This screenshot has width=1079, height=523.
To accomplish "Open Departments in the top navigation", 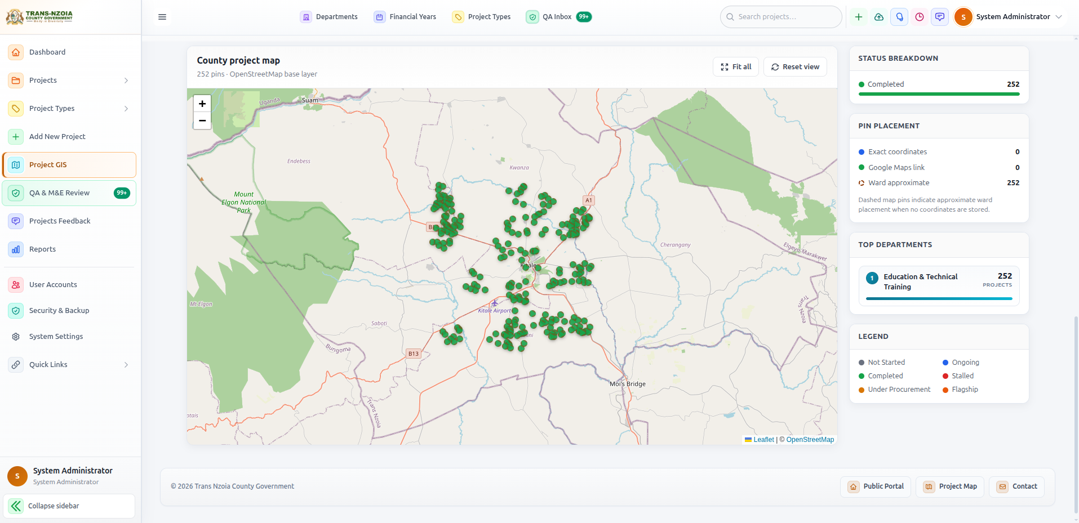I will point(329,17).
